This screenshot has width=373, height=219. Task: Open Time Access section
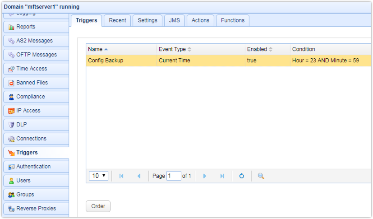point(36,69)
